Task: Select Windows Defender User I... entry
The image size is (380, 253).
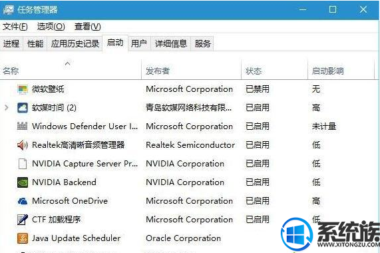Action: pos(85,126)
